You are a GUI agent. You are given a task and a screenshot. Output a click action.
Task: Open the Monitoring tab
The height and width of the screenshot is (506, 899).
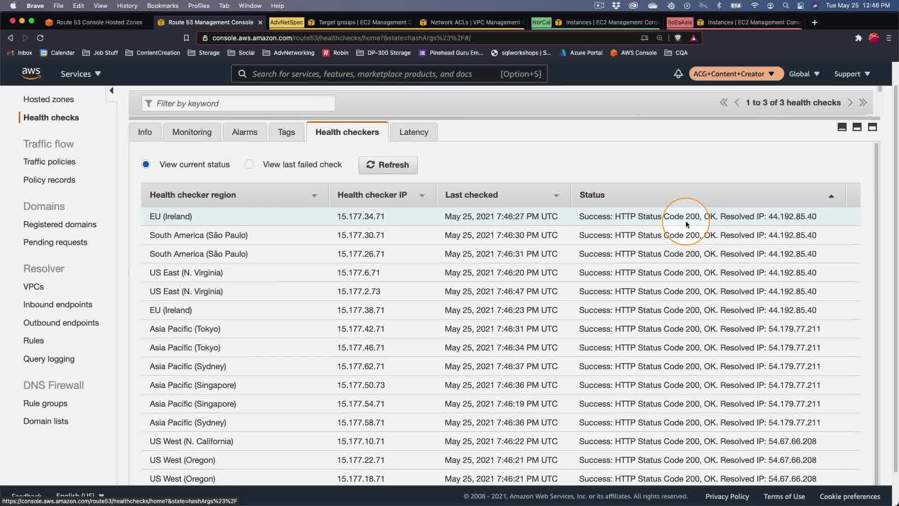192,132
